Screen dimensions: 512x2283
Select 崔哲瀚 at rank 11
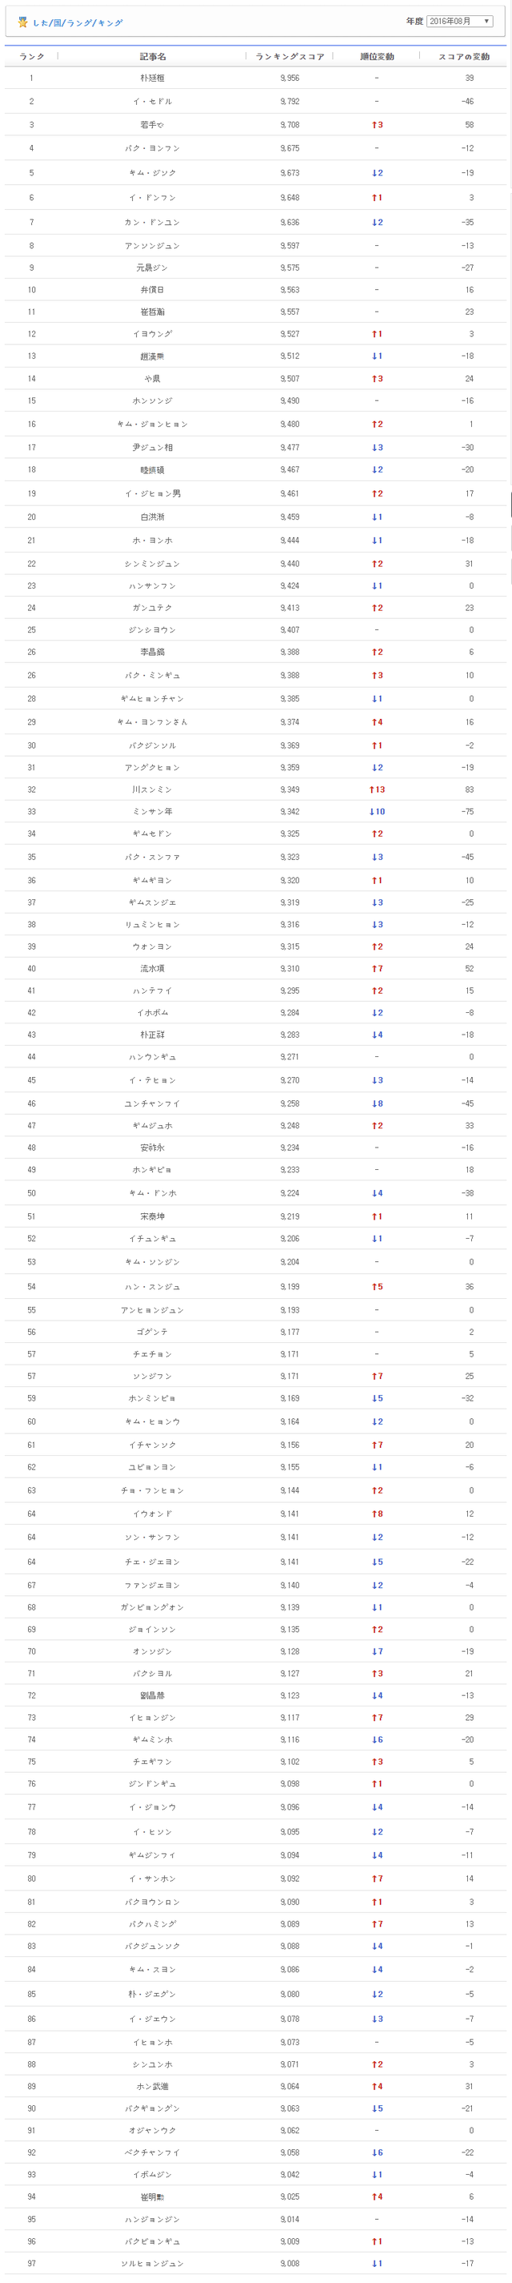(x=152, y=312)
